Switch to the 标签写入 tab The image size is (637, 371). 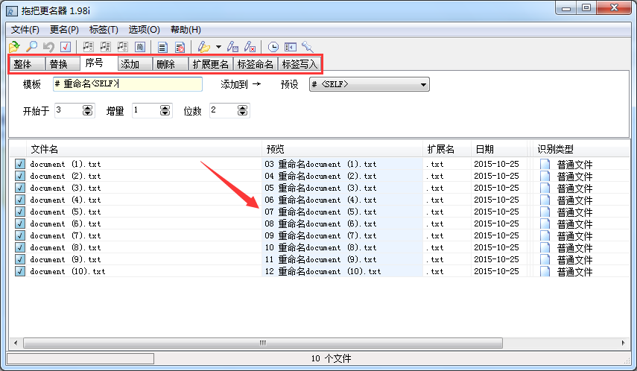pyautogui.click(x=300, y=64)
